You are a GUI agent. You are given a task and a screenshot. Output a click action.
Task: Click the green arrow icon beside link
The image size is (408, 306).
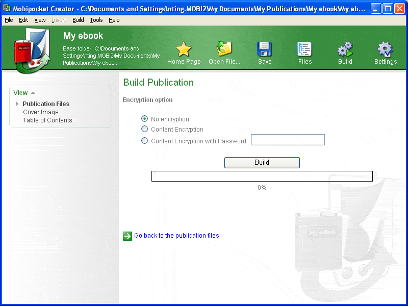[x=127, y=236]
